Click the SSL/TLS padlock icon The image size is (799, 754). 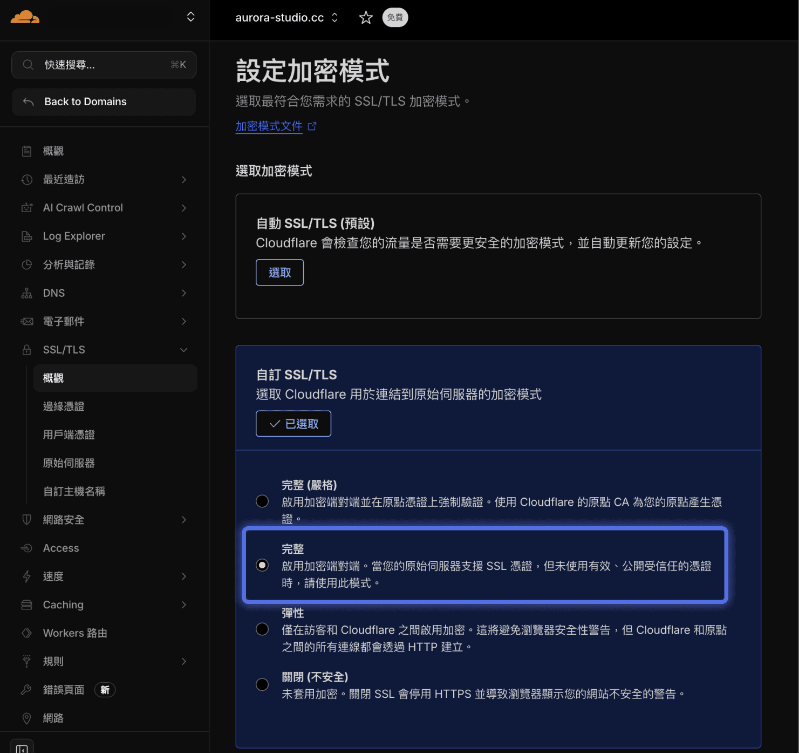click(26, 350)
